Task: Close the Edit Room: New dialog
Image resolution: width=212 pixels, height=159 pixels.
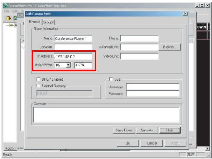Action: [x=185, y=14]
